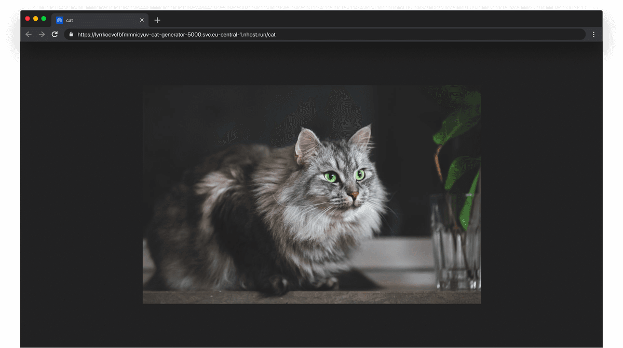Close the cat tab
The height and width of the screenshot is (348, 623).
(x=142, y=20)
